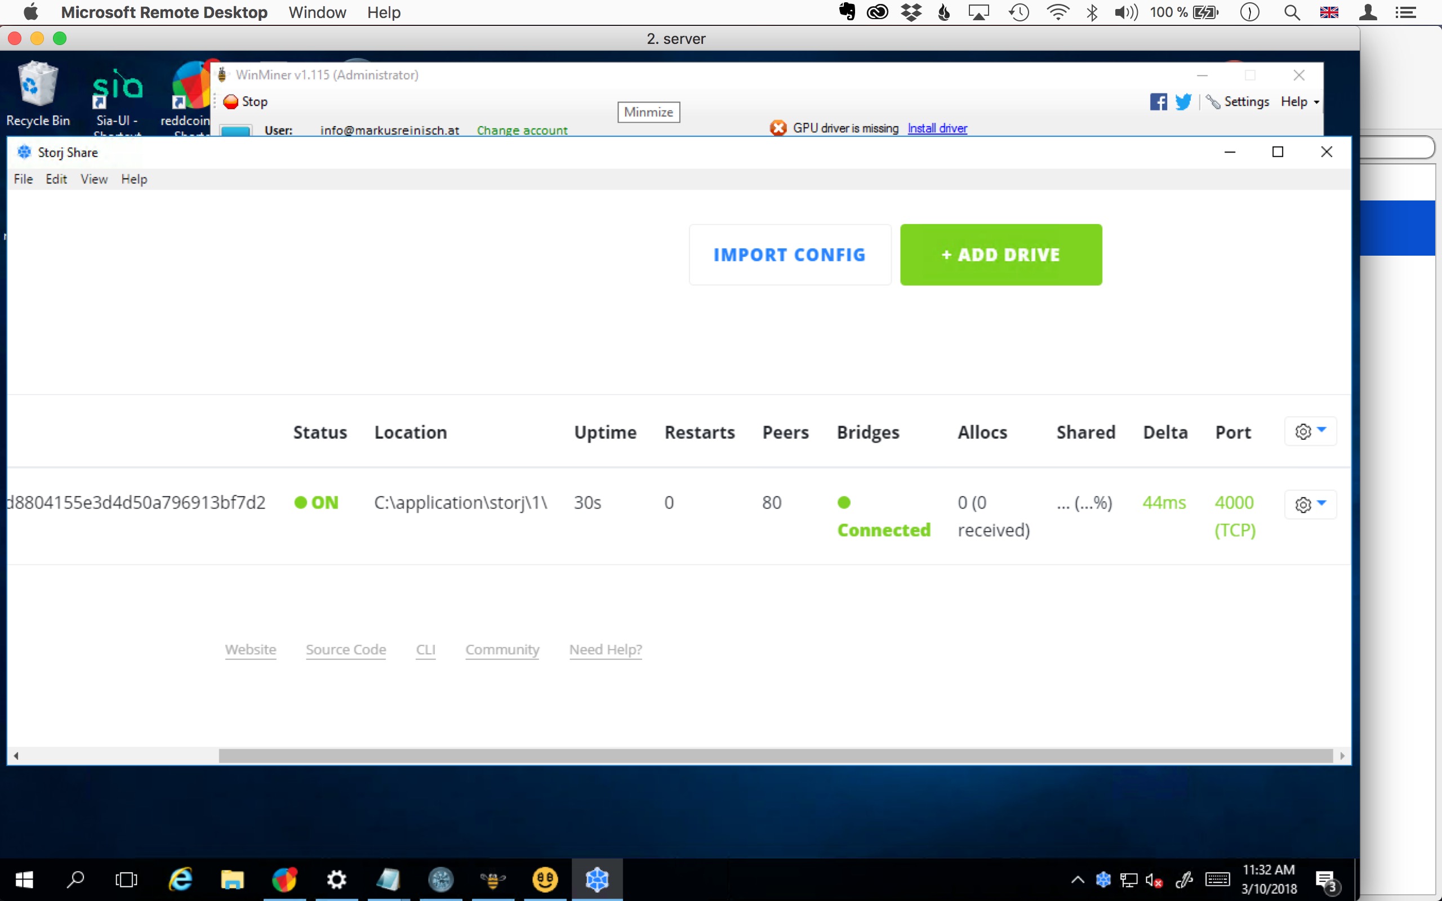Click the Storj Share taskbar icon
This screenshot has width=1442, height=901.
pos(597,880)
